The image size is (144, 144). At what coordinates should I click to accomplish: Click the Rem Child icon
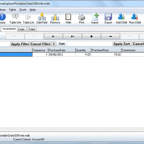tap(135, 17)
